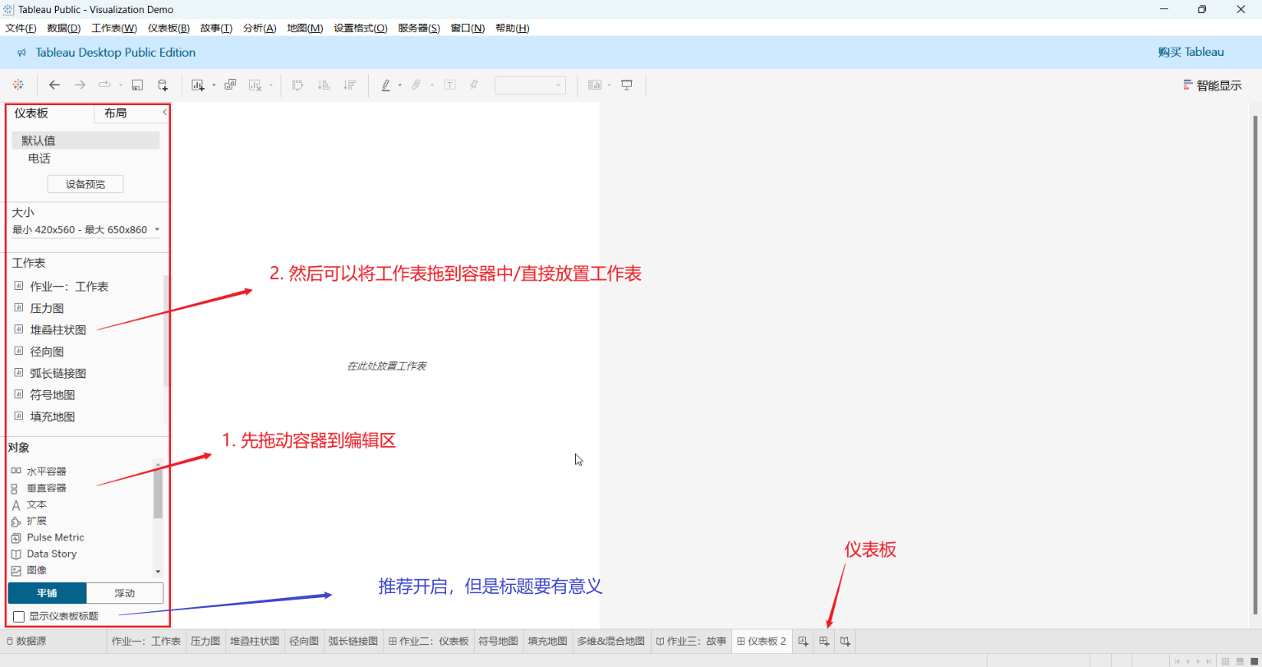Select the 平铺 tiled layout toggle
The image size is (1262, 667).
point(47,593)
